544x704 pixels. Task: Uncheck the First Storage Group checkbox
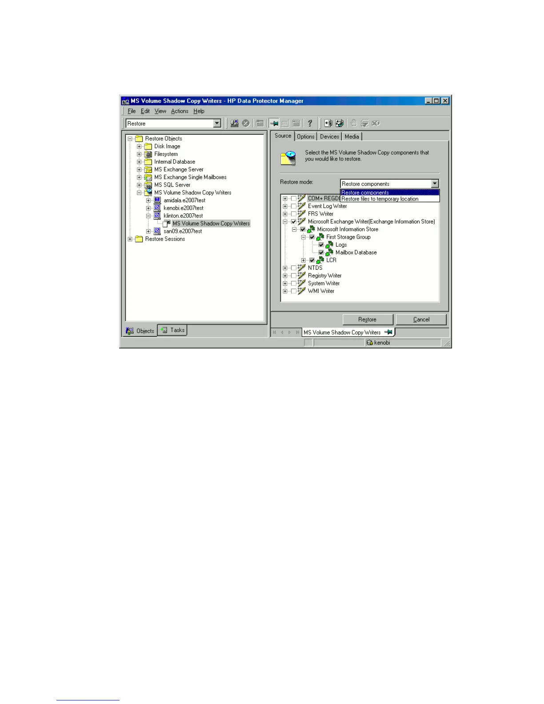click(x=312, y=237)
